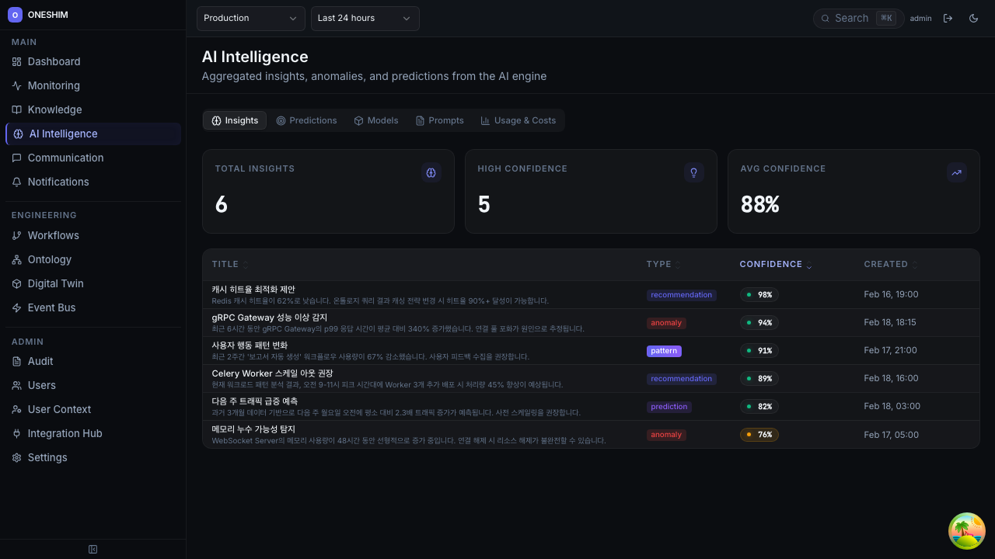Toggle sorting on the CONFIDENCE column

pos(776,264)
